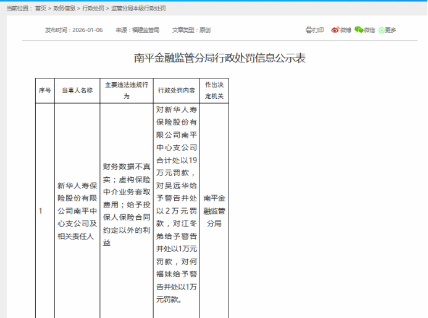Navigate to 行政处罚 breadcrumb link
This screenshot has width=428, height=318.
(x=93, y=9)
